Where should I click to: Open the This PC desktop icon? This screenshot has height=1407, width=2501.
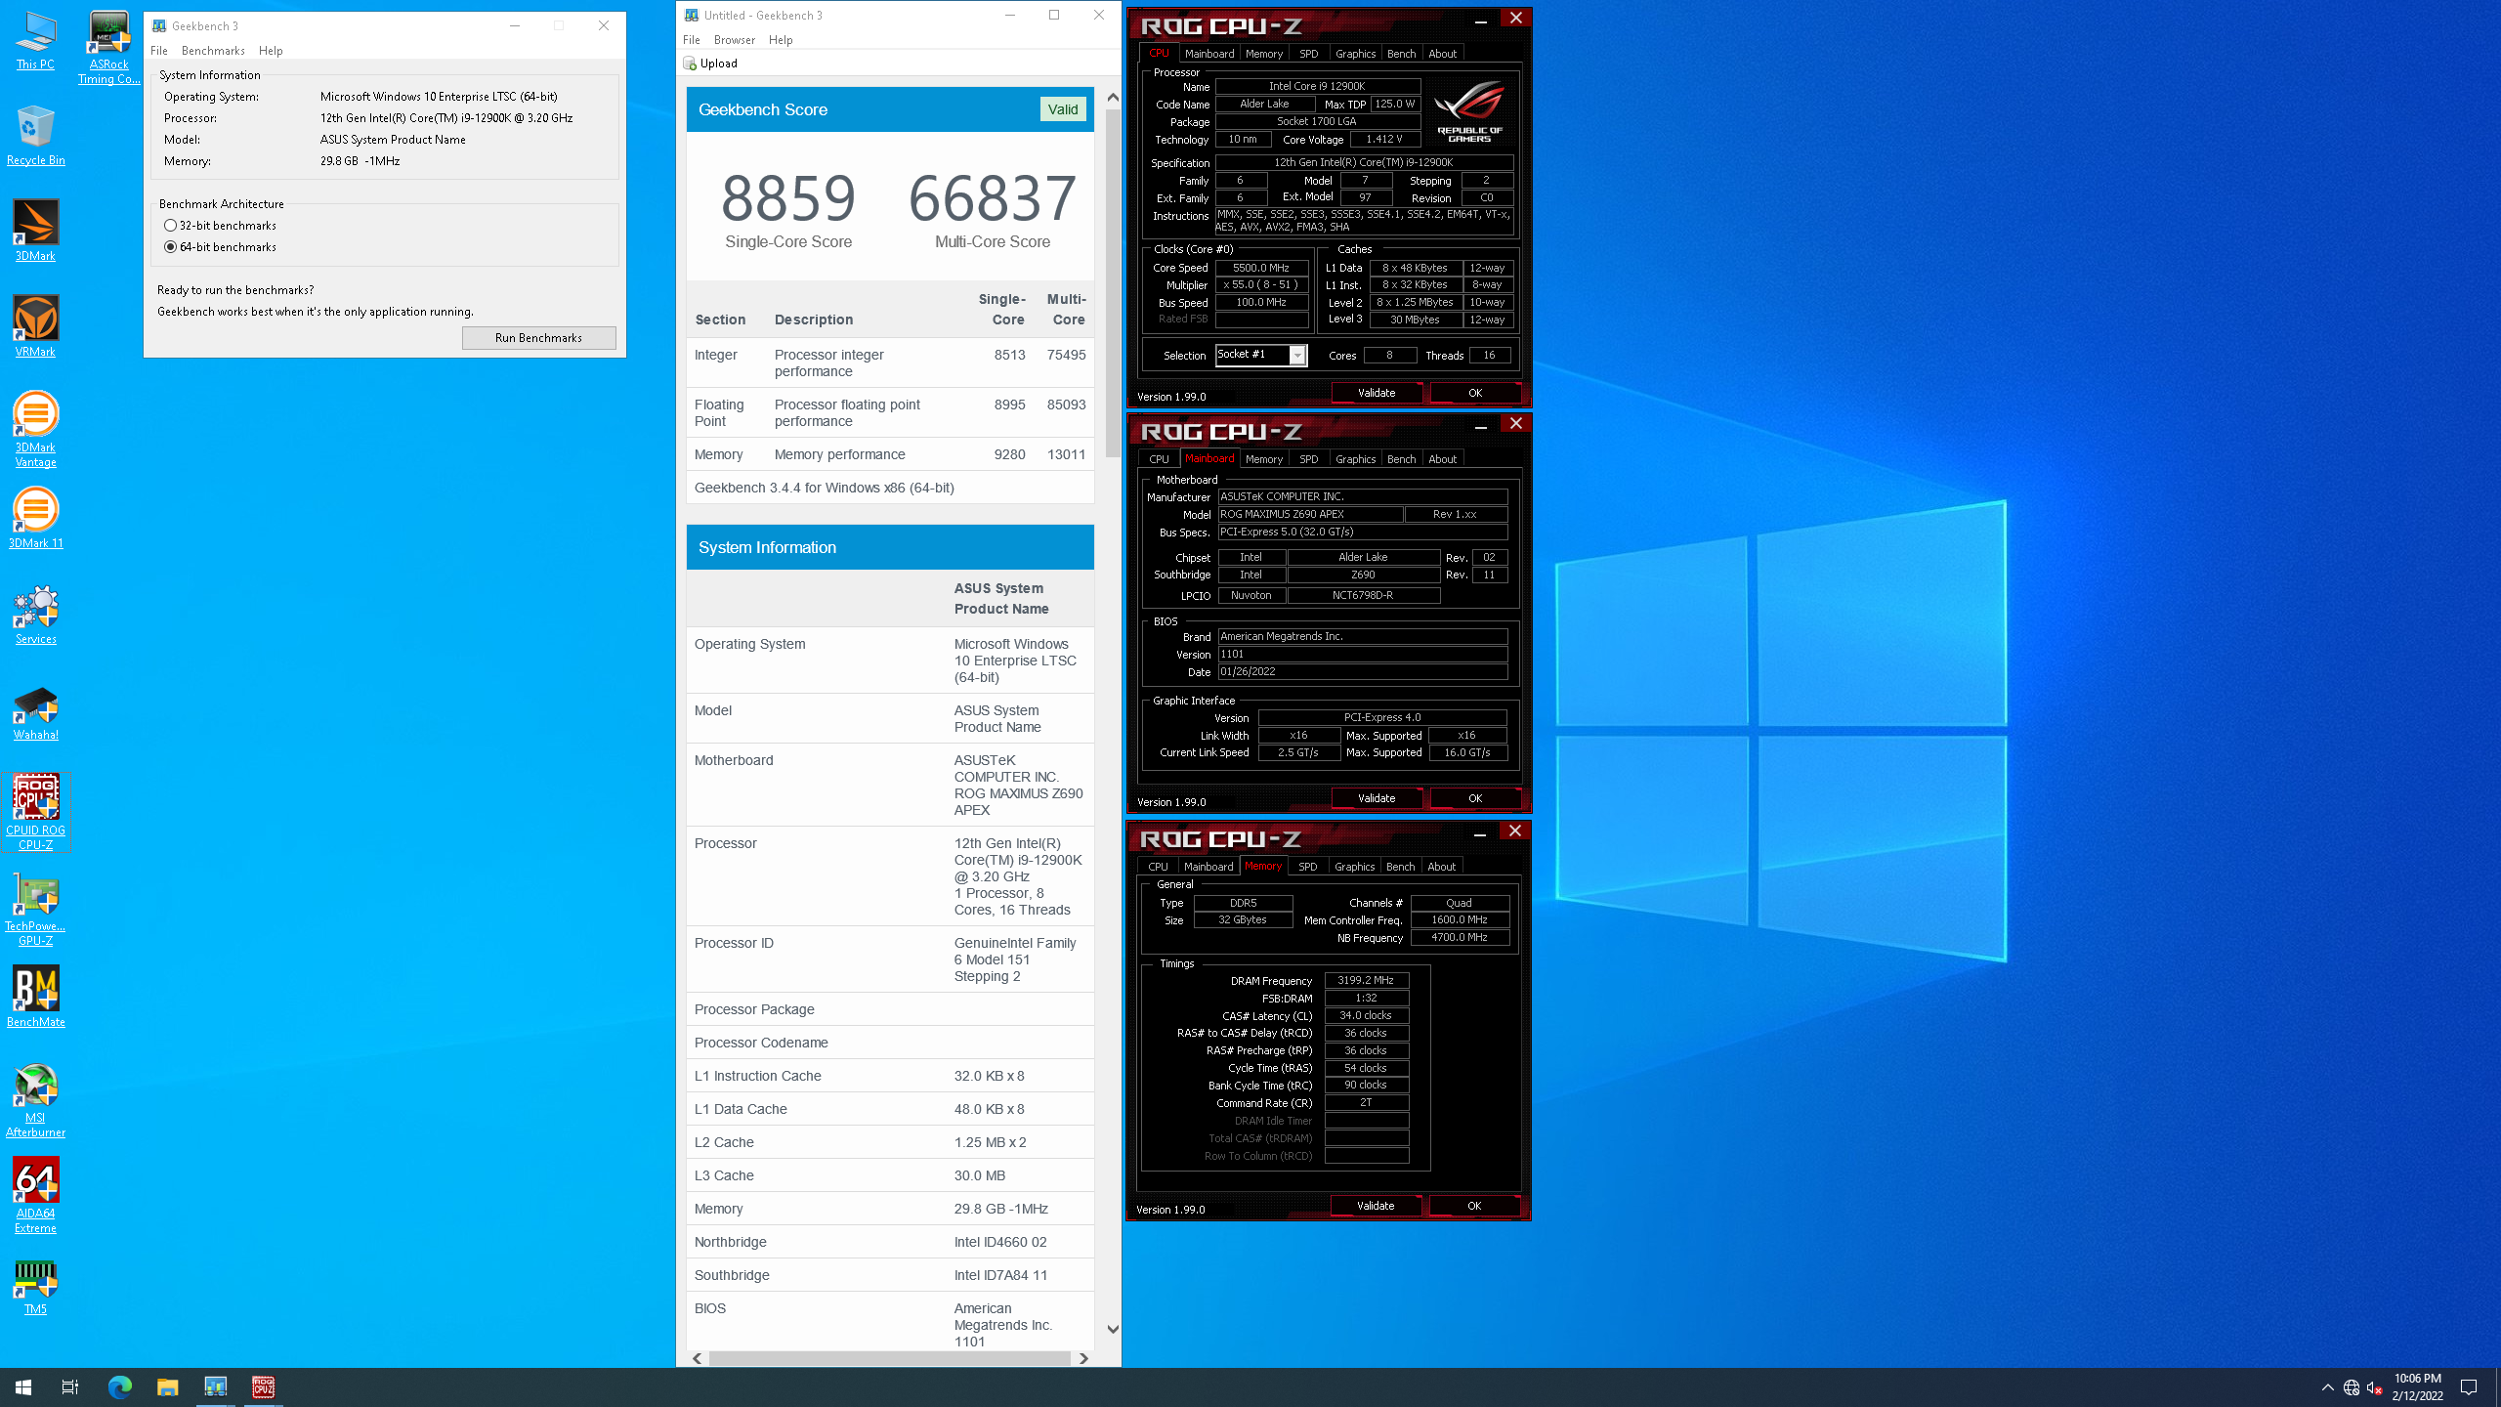click(35, 40)
